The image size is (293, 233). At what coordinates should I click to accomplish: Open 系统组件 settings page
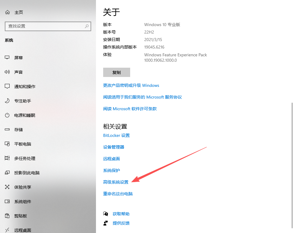pyautogui.click(x=22, y=202)
